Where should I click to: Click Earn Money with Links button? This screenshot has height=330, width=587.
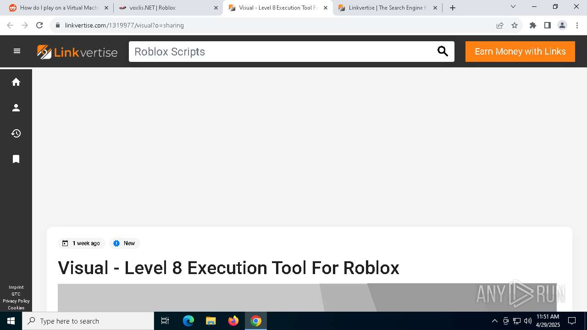[x=520, y=51]
